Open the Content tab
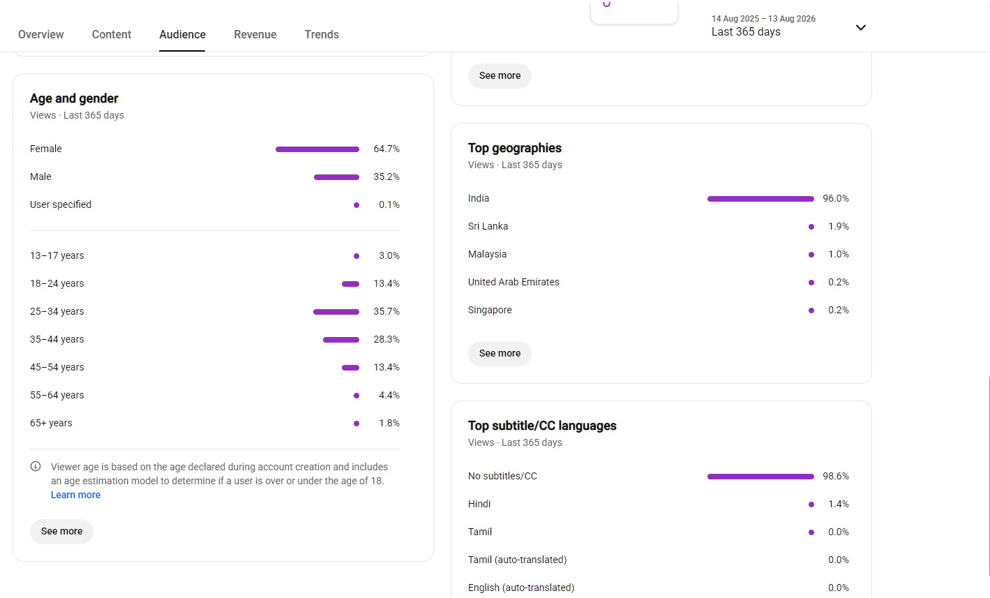Viewport: 990px width, 598px height. click(x=112, y=34)
